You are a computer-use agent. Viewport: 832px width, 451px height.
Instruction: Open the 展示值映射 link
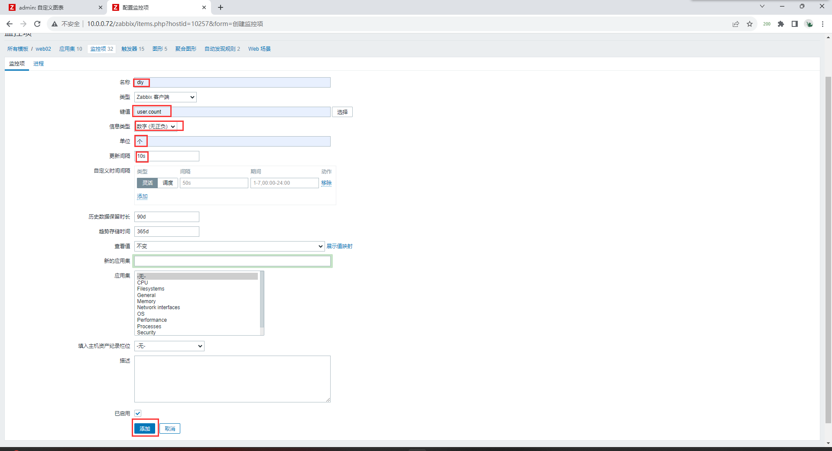click(x=339, y=246)
